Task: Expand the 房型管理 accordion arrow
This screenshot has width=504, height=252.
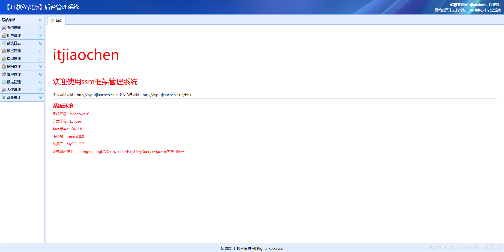Action: pyautogui.click(x=40, y=59)
